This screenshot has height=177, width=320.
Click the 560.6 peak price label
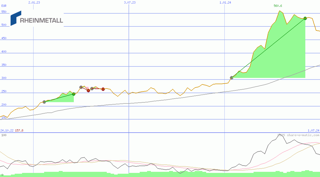[x=278, y=6]
